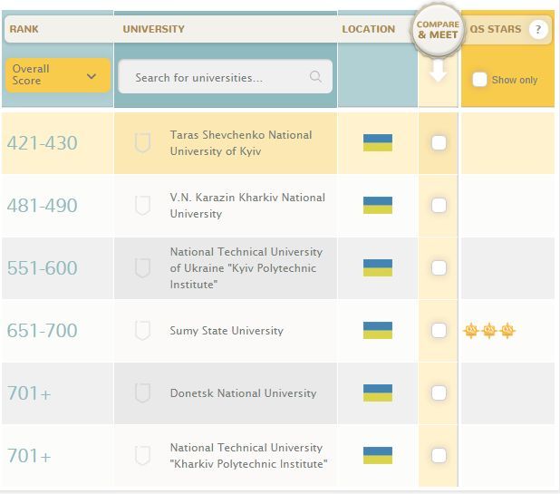
Task: Open the Sumy State University link
Action: (x=227, y=331)
